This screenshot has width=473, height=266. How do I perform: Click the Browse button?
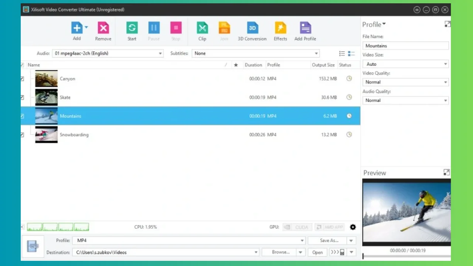279,252
